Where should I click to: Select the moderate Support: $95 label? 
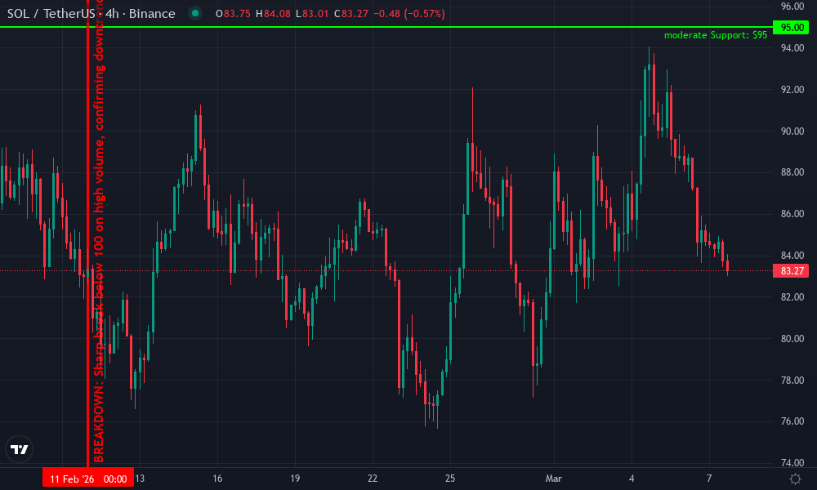pos(716,35)
